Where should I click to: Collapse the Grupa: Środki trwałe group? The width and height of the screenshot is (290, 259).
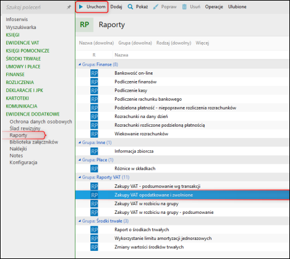(80, 221)
